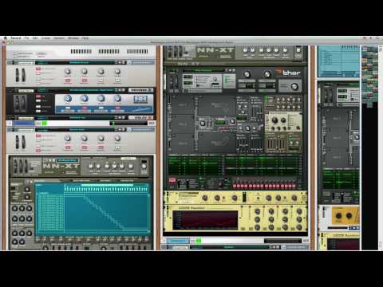Click first large knob left of Thor logo
The width and height of the screenshot is (383, 287).
click(x=247, y=74)
